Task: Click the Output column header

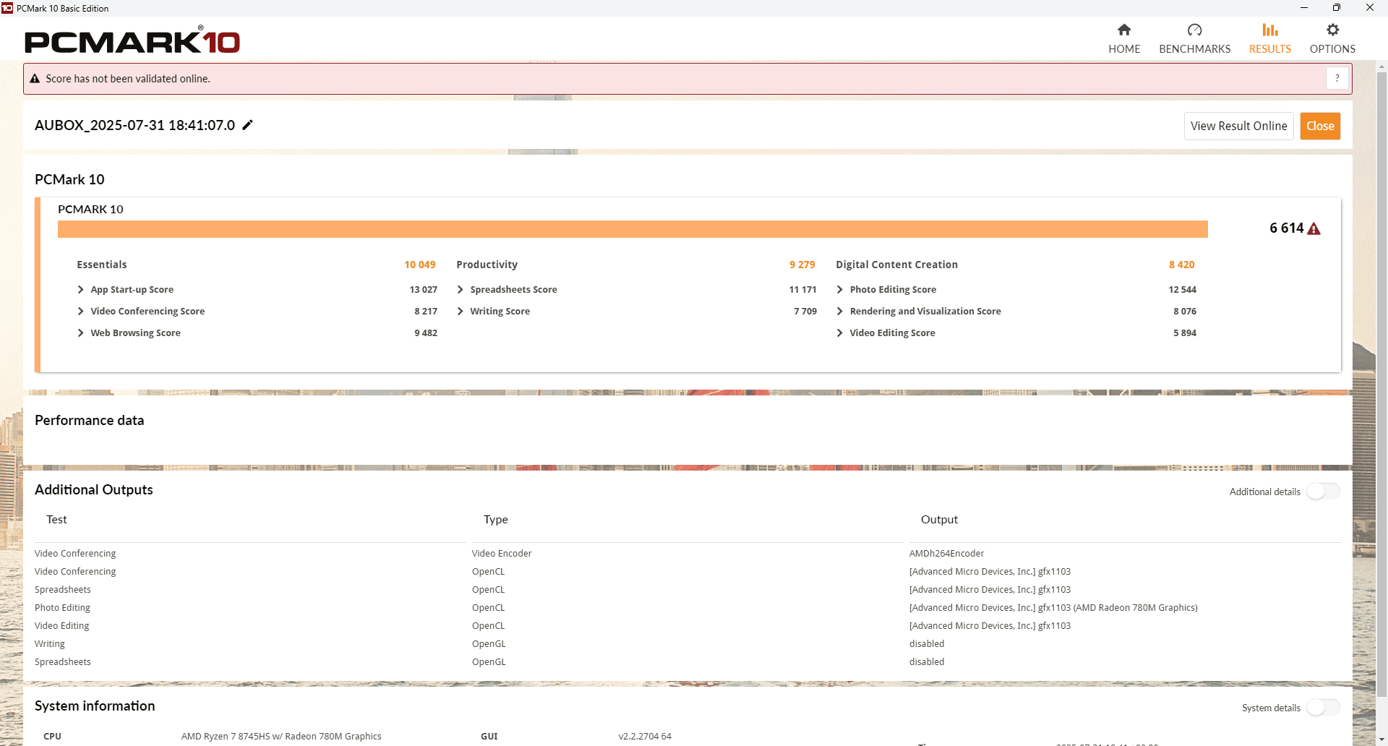Action: (939, 519)
